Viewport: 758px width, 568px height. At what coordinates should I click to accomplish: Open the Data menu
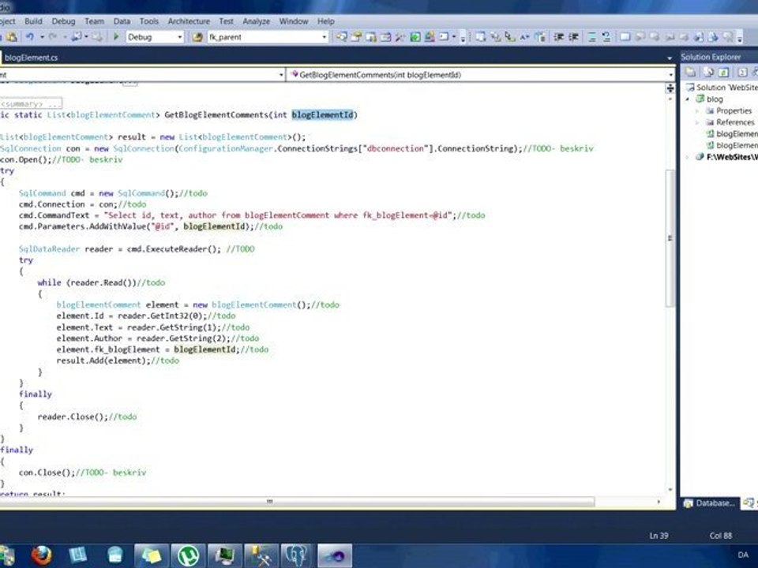122,21
